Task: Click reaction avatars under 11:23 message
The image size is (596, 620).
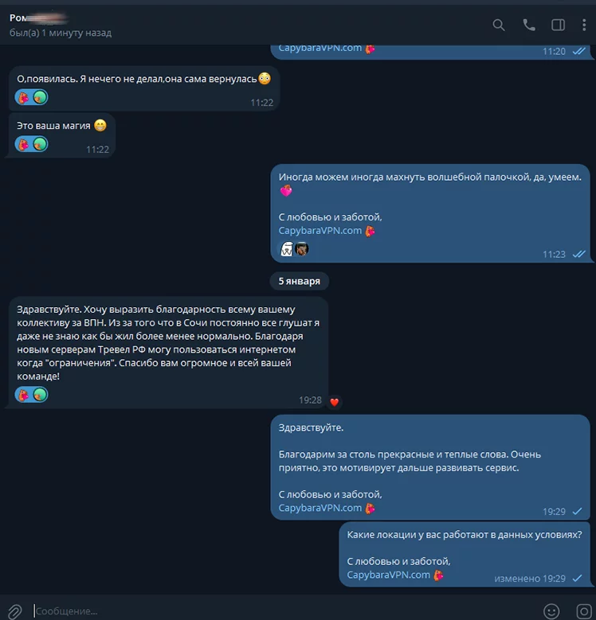Action: (294, 249)
